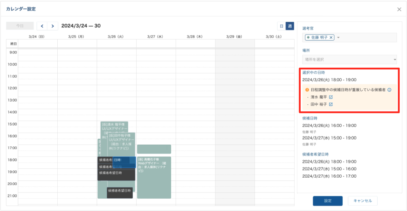Click preferred time 2024/3/27(水) 15:00 - 16:00
This screenshot has height=211, width=407.
(x=329, y=169)
